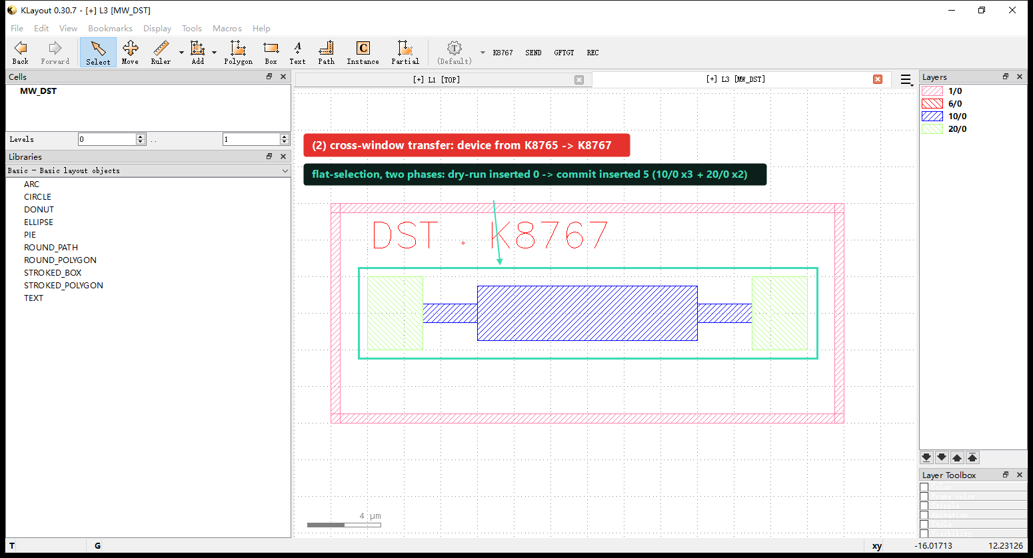Move selected layer to top
The image size is (1033, 558).
coord(972,457)
